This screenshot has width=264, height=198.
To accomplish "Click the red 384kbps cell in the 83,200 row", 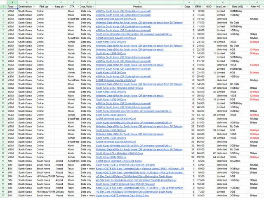I will click(x=256, y=157).
